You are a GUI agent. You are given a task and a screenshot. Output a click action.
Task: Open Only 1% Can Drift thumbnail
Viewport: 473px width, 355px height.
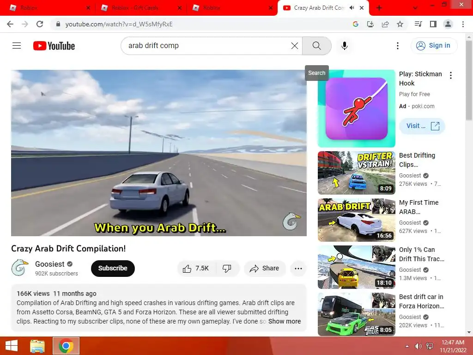(x=356, y=267)
